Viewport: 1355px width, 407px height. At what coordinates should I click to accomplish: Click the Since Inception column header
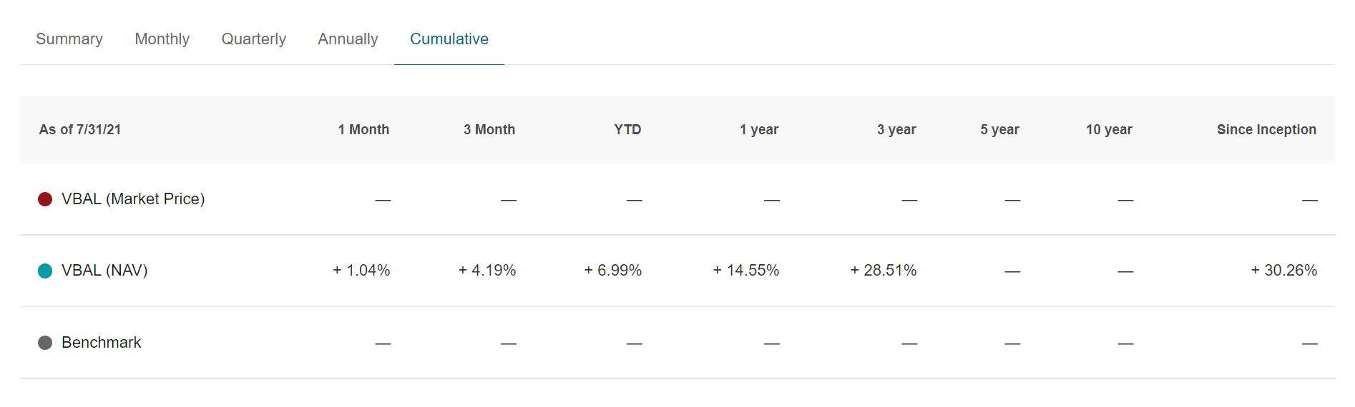click(x=1266, y=130)
